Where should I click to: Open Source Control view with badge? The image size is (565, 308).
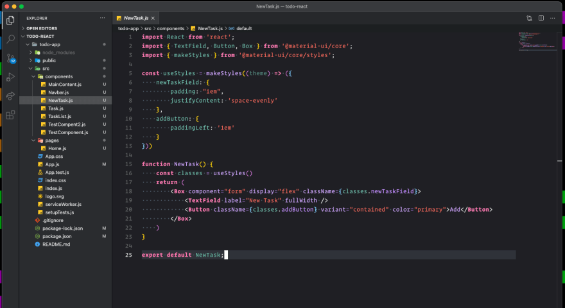tap(11, 58)
